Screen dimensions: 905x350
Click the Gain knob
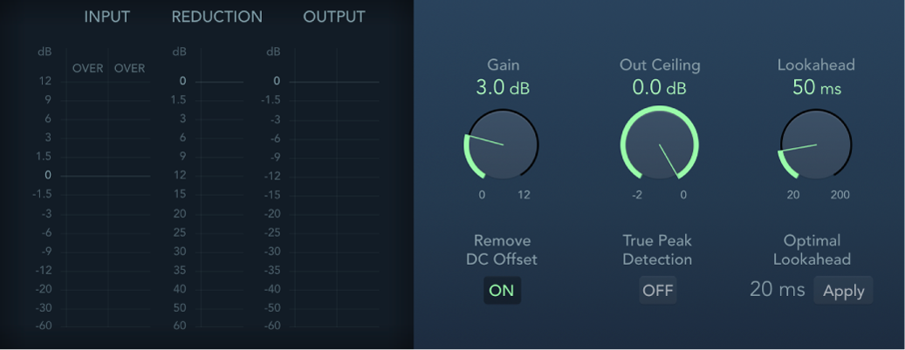tap(502, 145)
